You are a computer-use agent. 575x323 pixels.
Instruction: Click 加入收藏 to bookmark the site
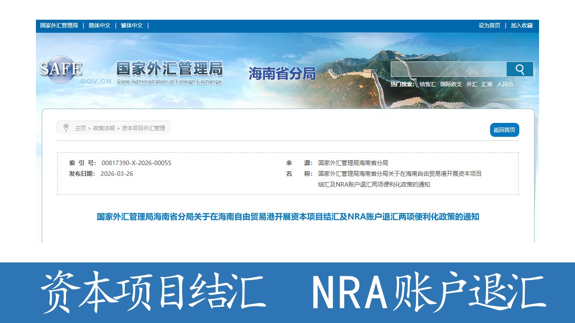[x=522, y=26]
